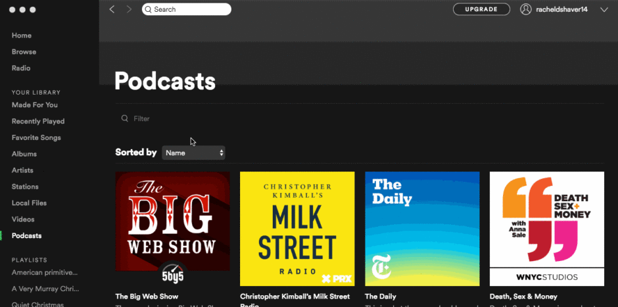The image size is (618, 307).
Task: Open Made For You
Action: click(x=35, y=105)
